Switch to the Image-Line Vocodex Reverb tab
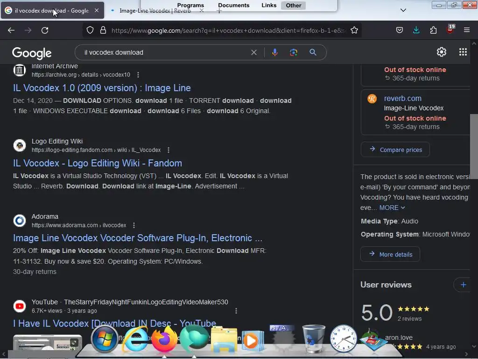This screenshot has height=359, width=478. click(155, 11)
